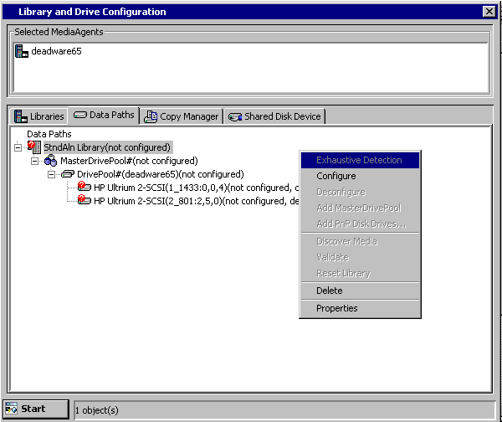Collapse the StndAln Library tree node
The image size is (502, 422).
pyautogui.click(x=18, y=147)
